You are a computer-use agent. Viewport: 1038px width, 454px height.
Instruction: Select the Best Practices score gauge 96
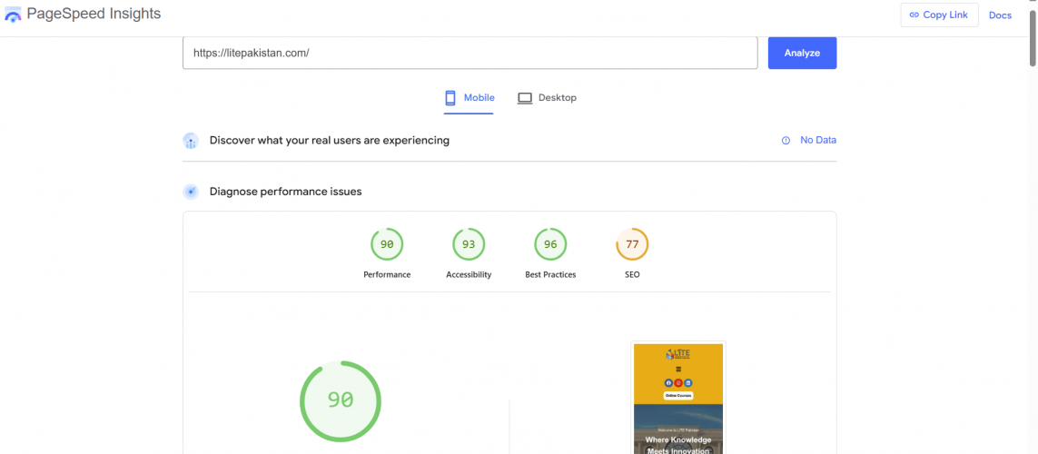coord(550,244)
